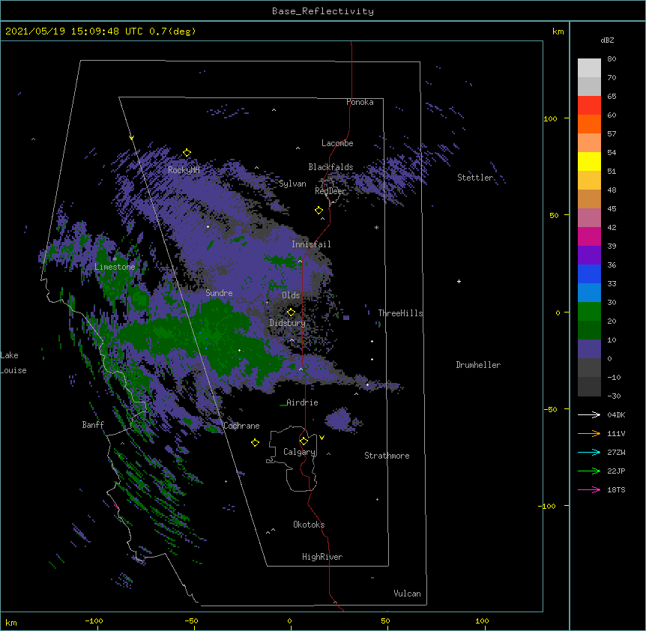Click the asterisk marker above Limestone
Screen dimensions: 646x631
coord(115,259)
